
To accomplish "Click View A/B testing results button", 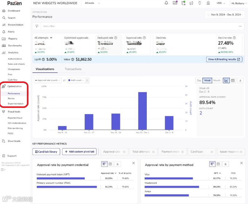I will coord(224,59).
